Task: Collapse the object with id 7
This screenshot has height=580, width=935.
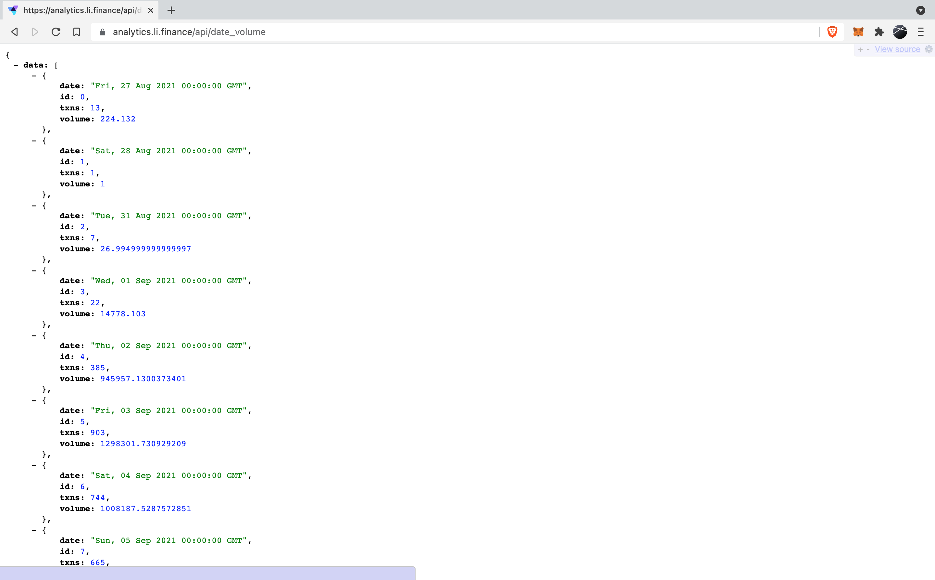Action: coord(34,530)
